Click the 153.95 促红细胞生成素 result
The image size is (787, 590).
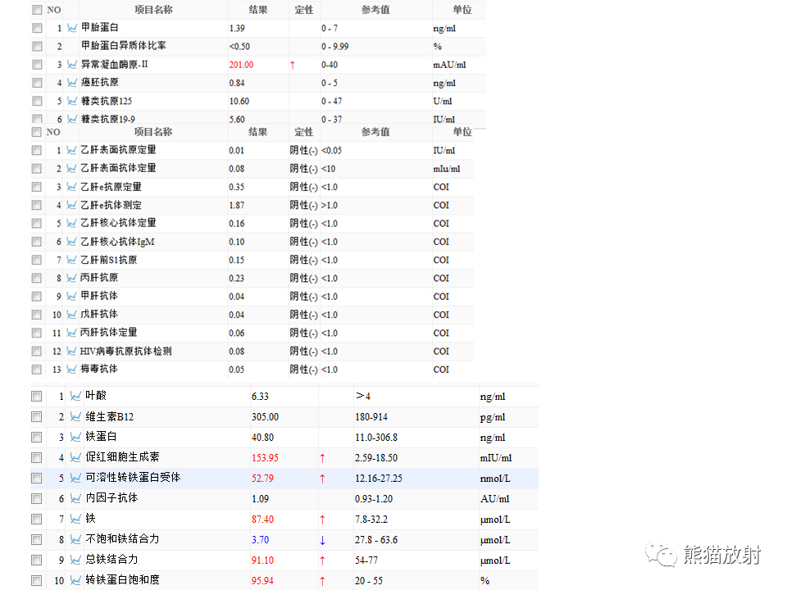265,457
